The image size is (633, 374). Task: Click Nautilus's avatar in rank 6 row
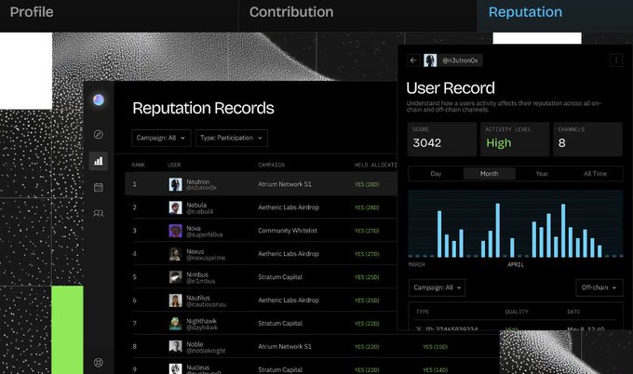click(x=175, y=301)
